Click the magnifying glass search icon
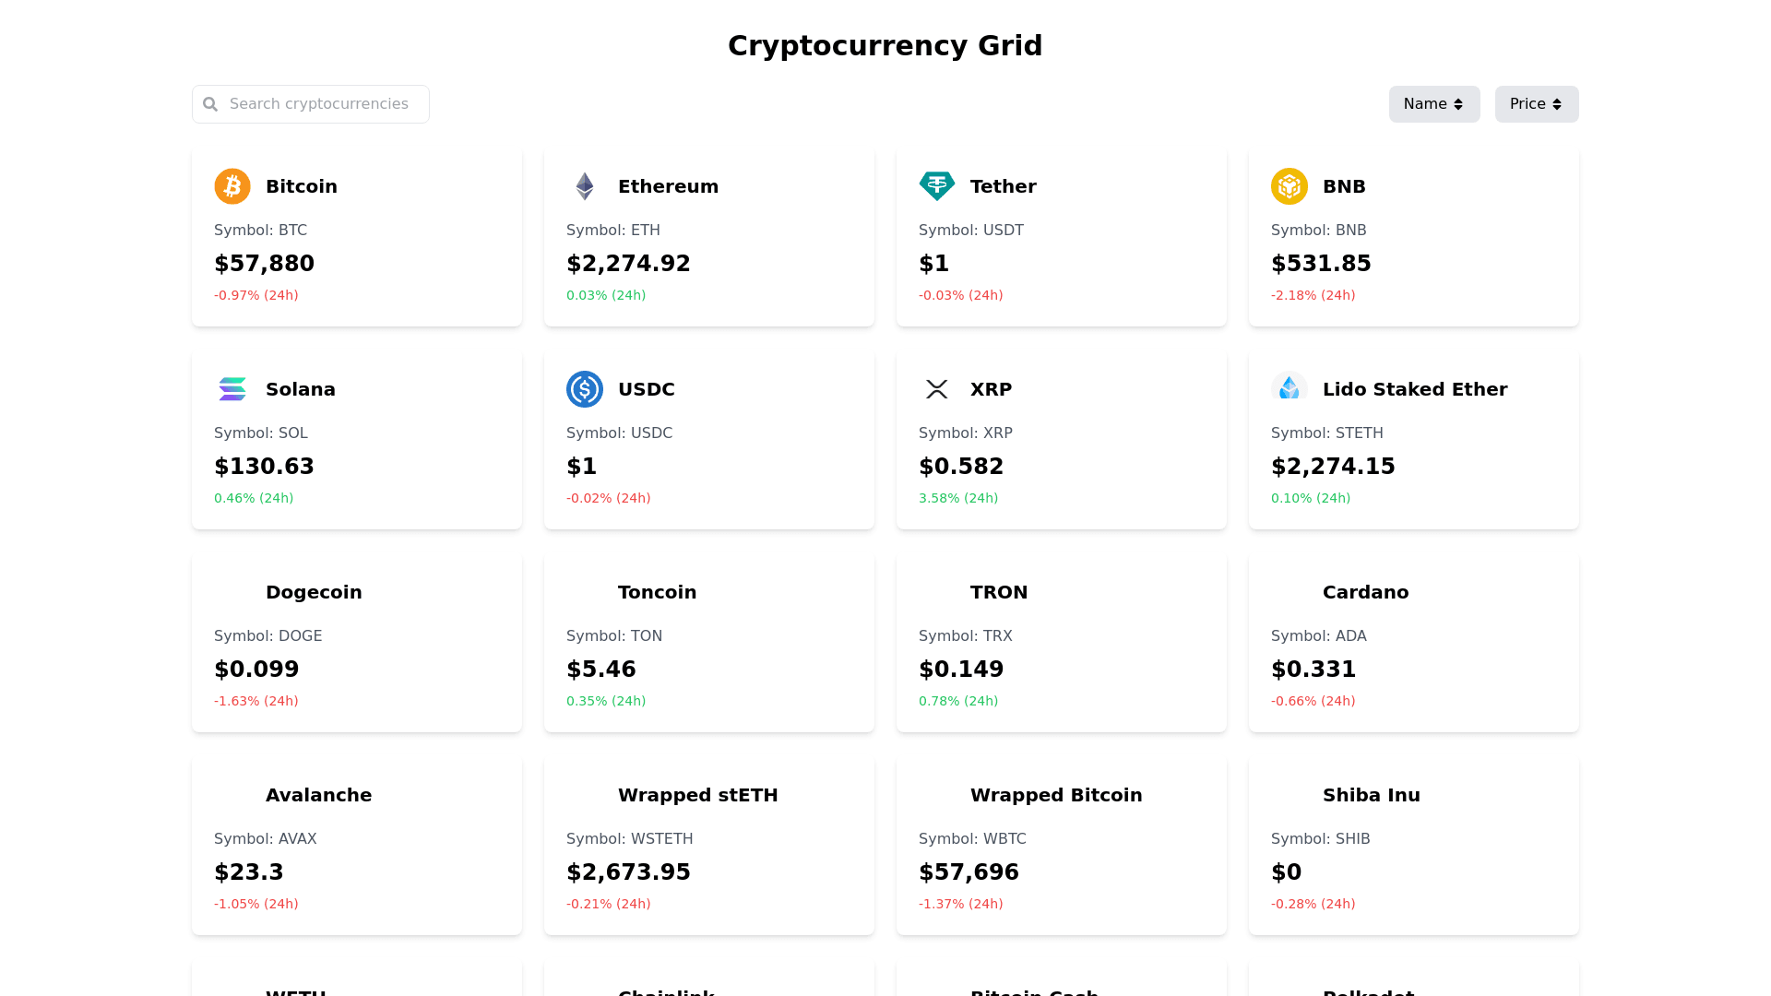This screenshot has height=996, width=1771. 210,104
